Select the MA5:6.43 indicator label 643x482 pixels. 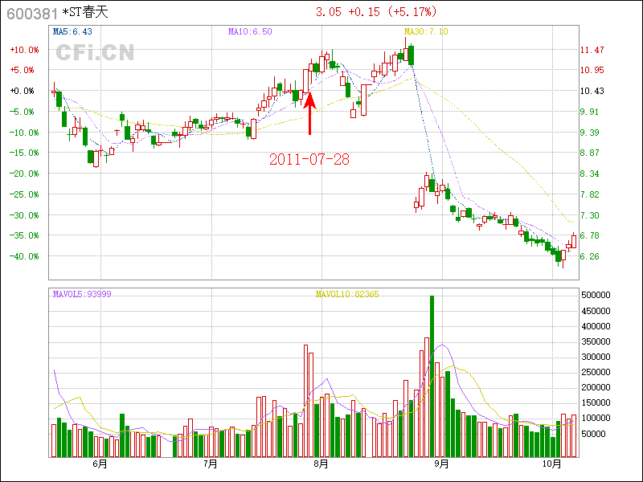click(x=72, y=31)
